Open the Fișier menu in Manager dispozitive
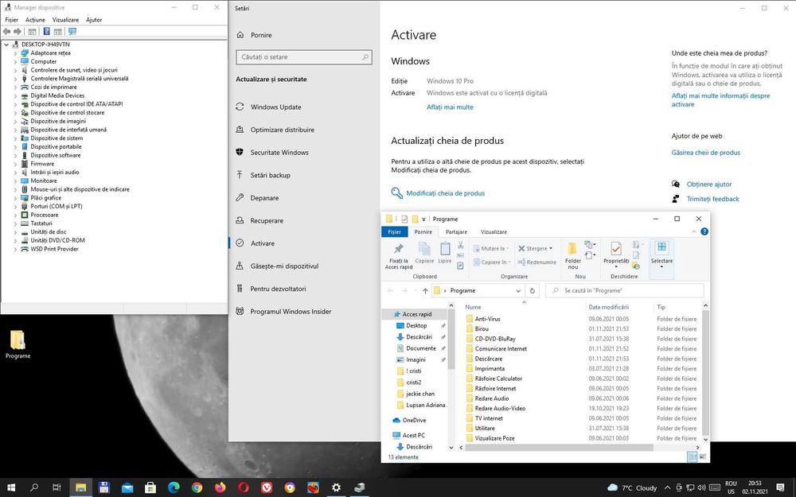 tap(12, 20)
